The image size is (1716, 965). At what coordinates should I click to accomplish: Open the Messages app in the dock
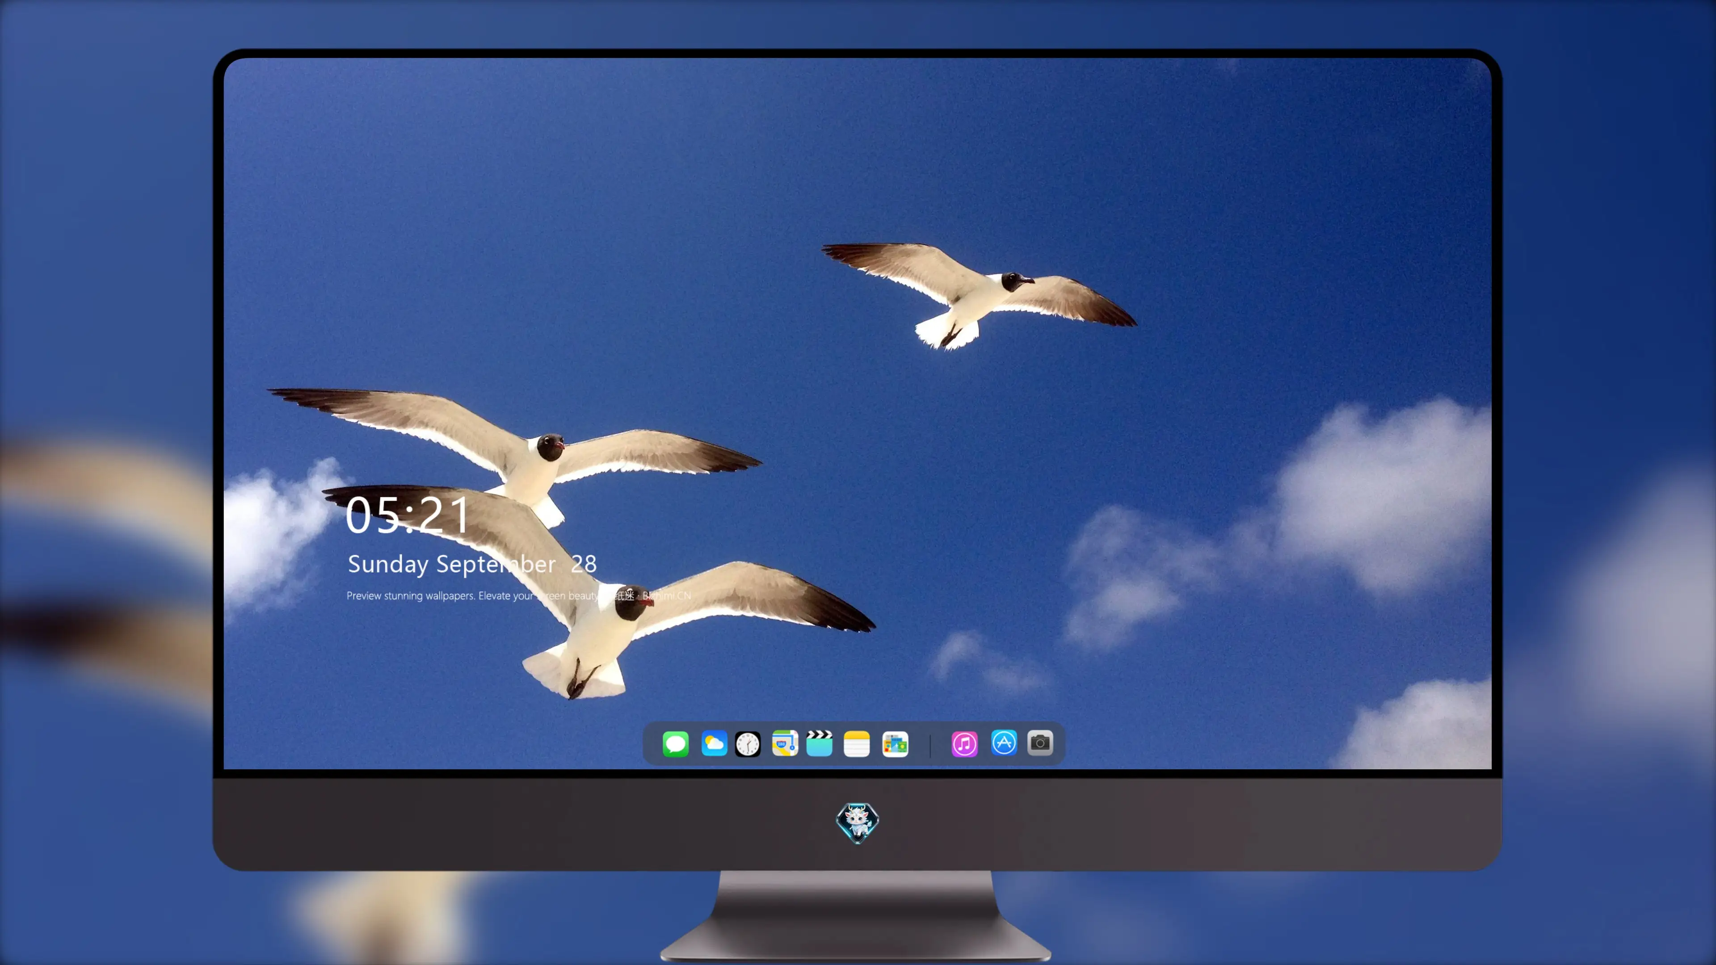point(676,743)
